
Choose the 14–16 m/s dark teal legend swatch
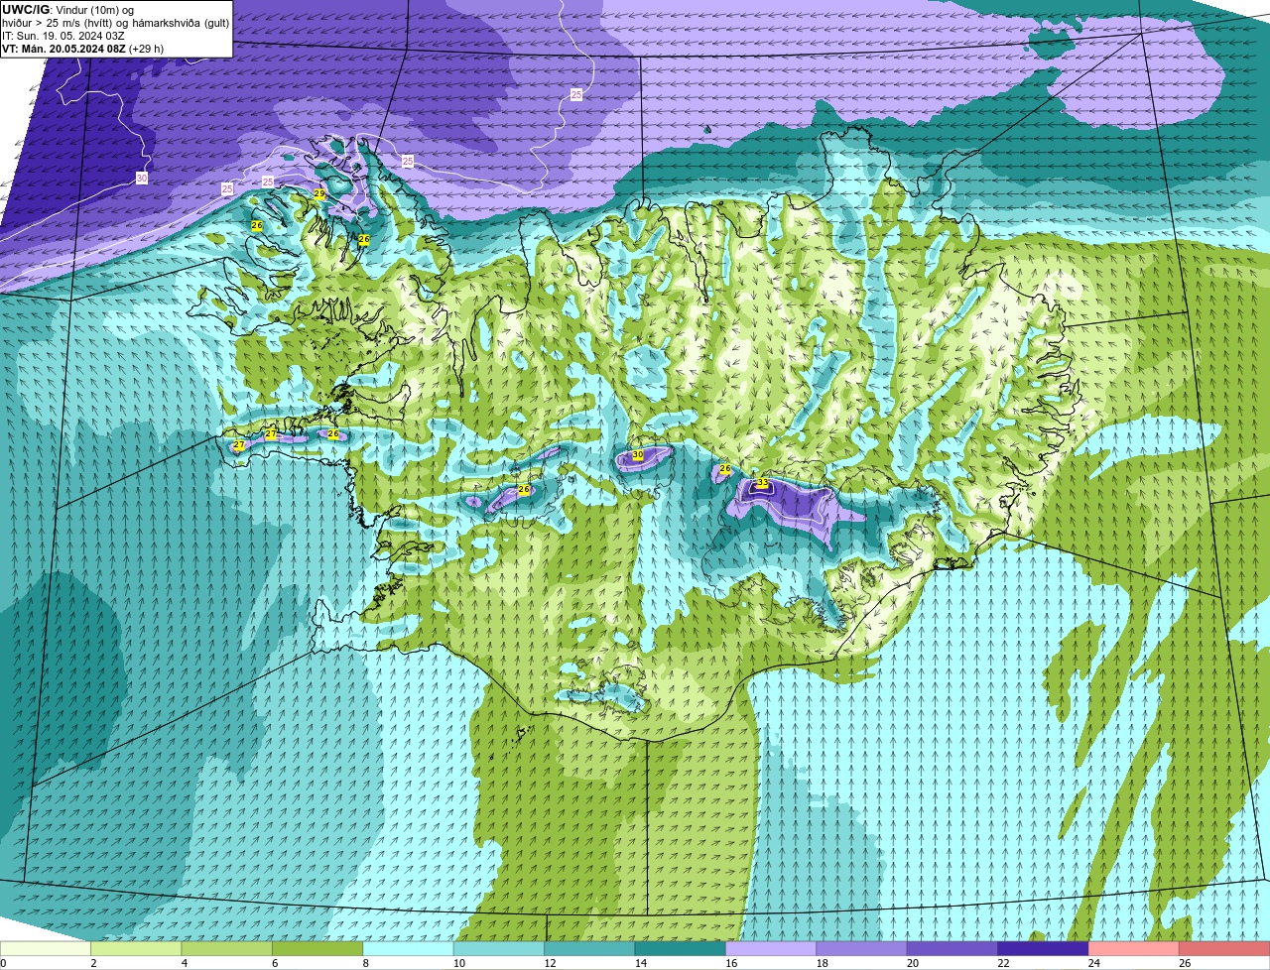point(681,948)
